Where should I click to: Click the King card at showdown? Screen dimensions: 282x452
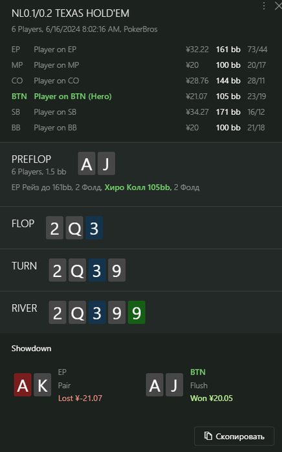point(43,385)
